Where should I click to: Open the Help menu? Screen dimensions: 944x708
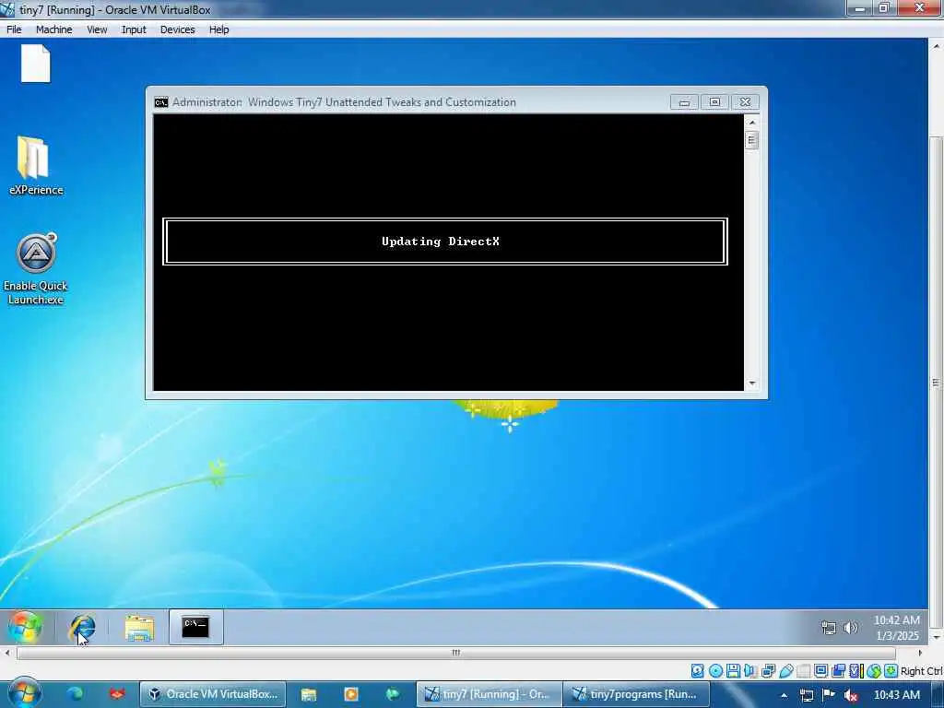218,29
